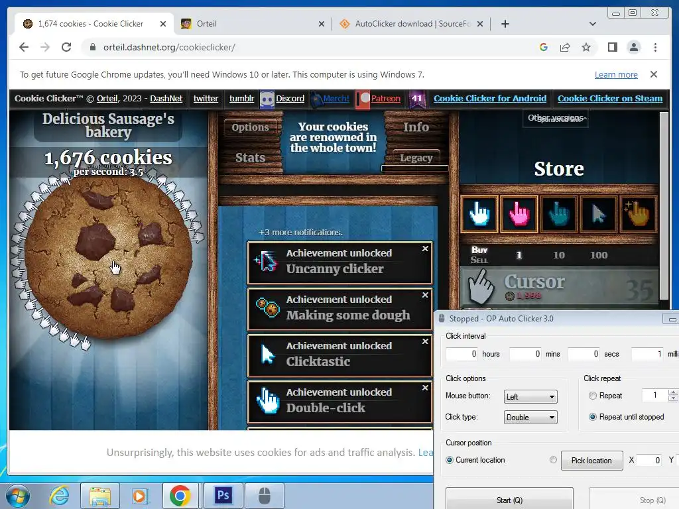The width and height of the screenshot is (679, 509).
Task: Share this page from address bar
Action: coord(565,47)
